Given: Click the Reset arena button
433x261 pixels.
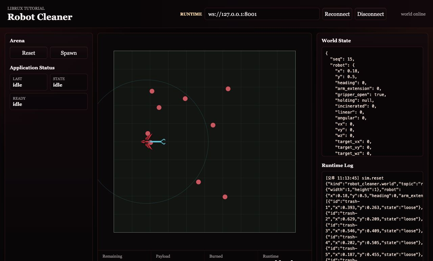Looking at the screenshot, I should pyautogui.click(x=28, y=53).
